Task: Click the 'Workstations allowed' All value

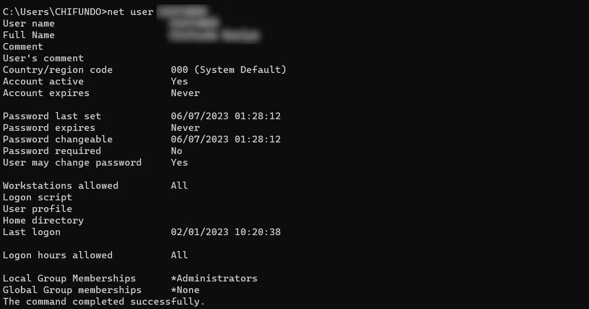Action: (180, 185)
